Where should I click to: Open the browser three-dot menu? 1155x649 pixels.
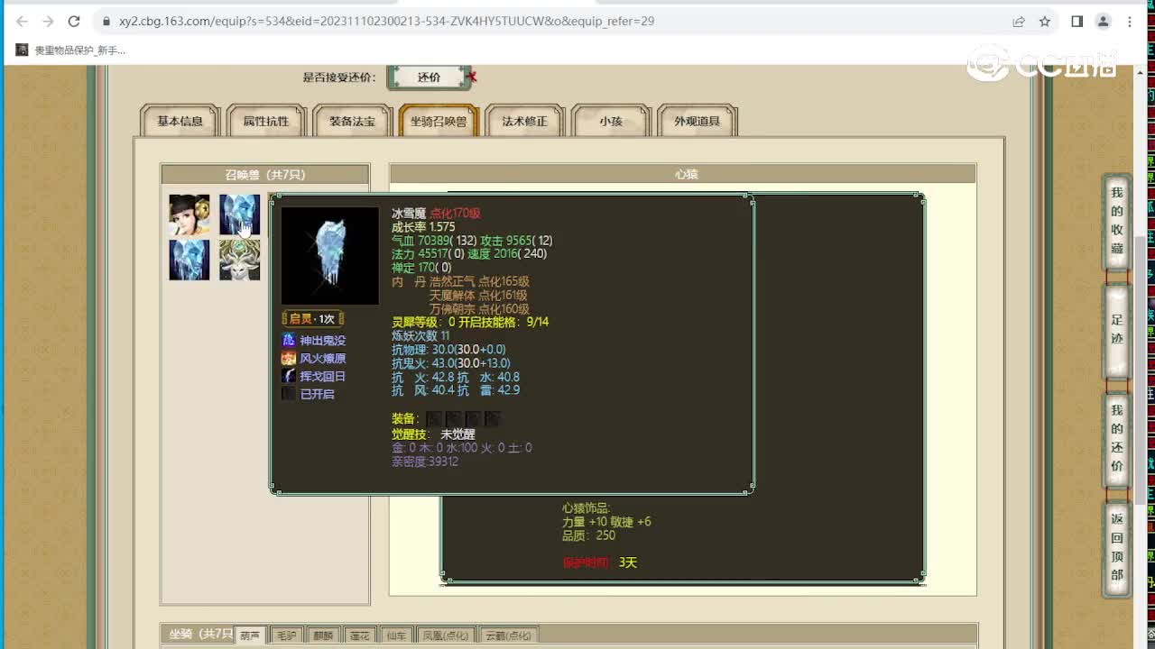1130,21
